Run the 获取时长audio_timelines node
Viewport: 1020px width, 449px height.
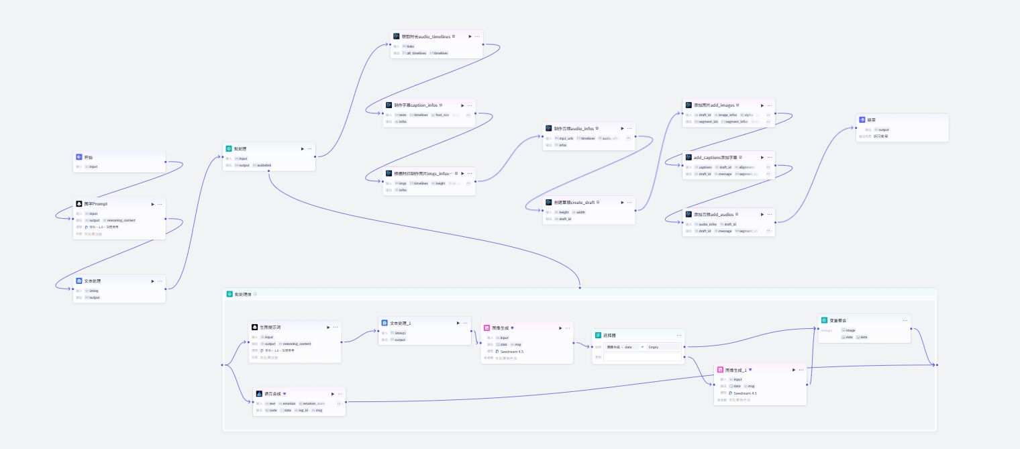tap(470, 37)
